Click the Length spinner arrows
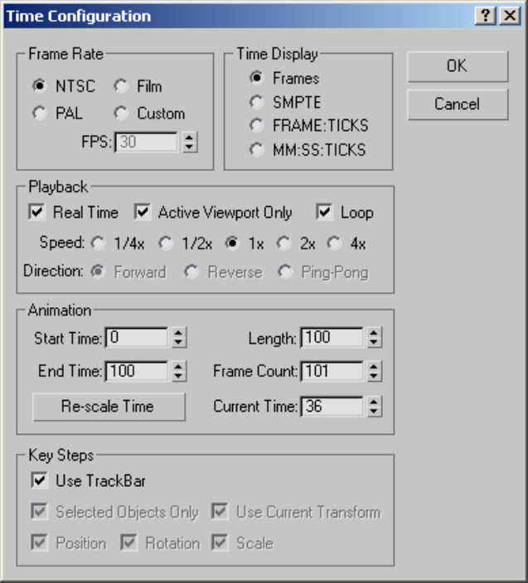 click(374, 338)
